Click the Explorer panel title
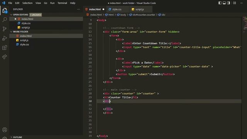247x139 pixels. pyautogui.click(x=18, y=9)
